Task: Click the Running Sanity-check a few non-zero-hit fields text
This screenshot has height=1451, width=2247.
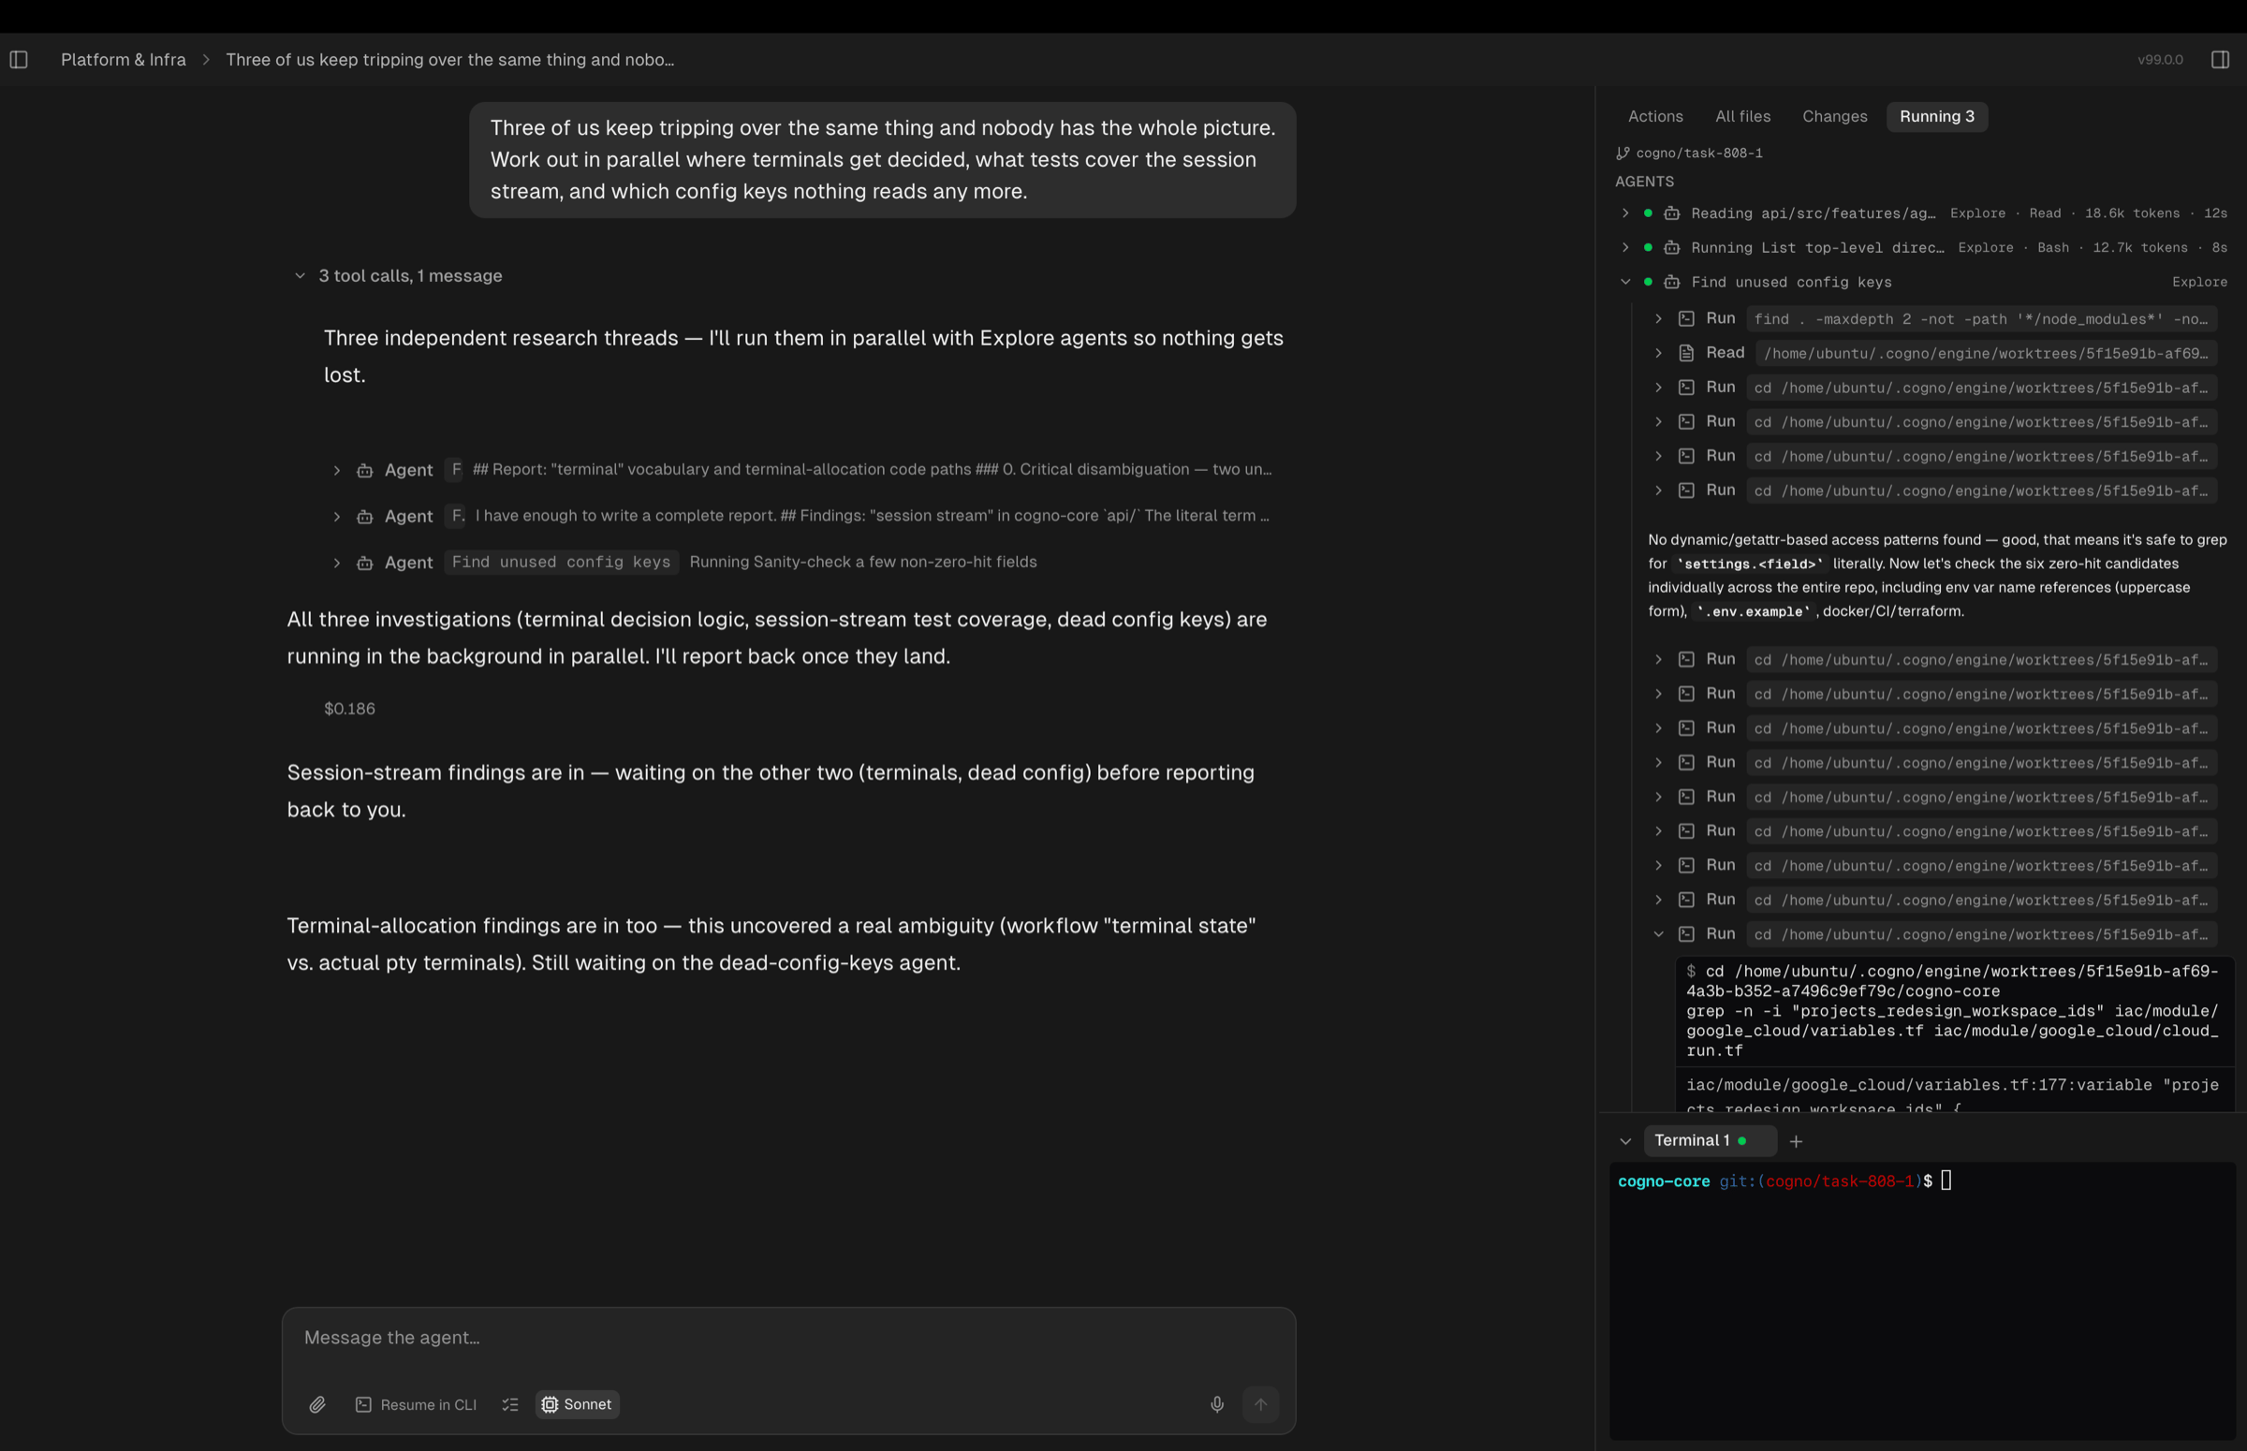Action: tap(863, 563)
